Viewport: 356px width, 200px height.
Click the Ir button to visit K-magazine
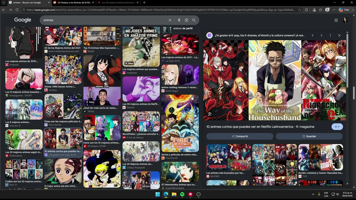coord(337,127)
